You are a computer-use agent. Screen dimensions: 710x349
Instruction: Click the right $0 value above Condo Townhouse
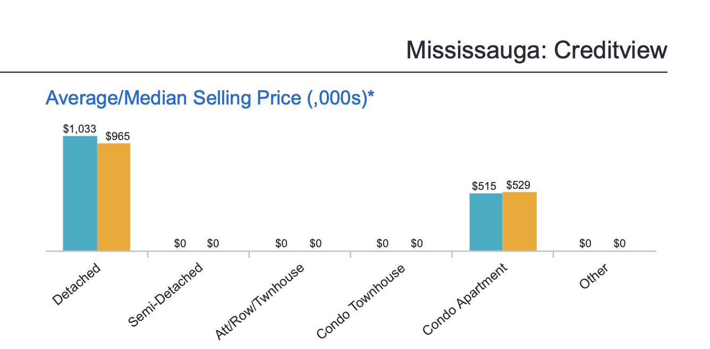pyautogui.click(x=417, y=243)
